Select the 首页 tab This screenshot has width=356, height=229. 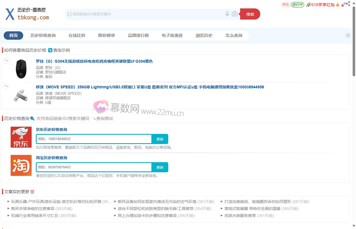(13, 36)
